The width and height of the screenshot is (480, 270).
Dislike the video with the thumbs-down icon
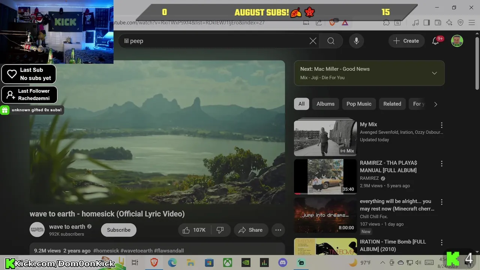(x=220, y=230)
